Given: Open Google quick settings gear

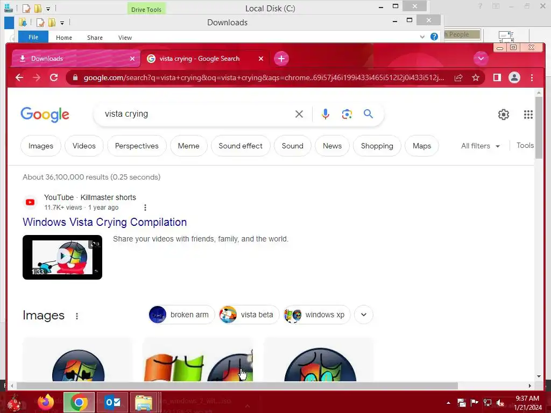Looking at the screenshot, I should 504,115.
